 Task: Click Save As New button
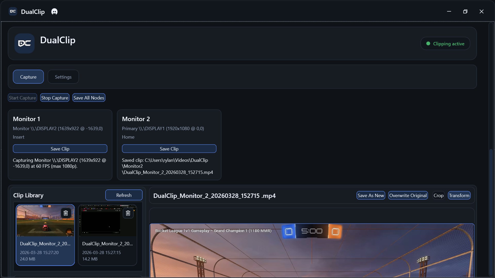click(371, 195)
